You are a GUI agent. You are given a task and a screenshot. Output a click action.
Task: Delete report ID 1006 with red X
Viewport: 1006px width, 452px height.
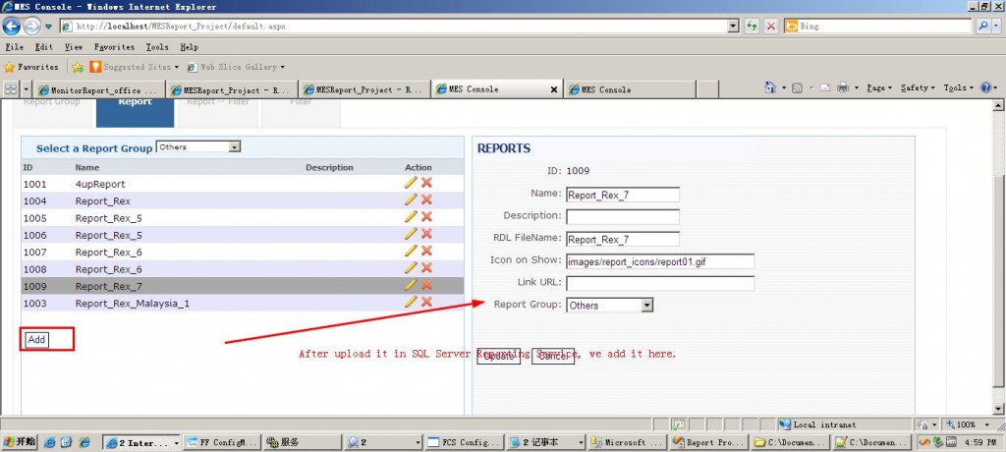pos(426,234)
